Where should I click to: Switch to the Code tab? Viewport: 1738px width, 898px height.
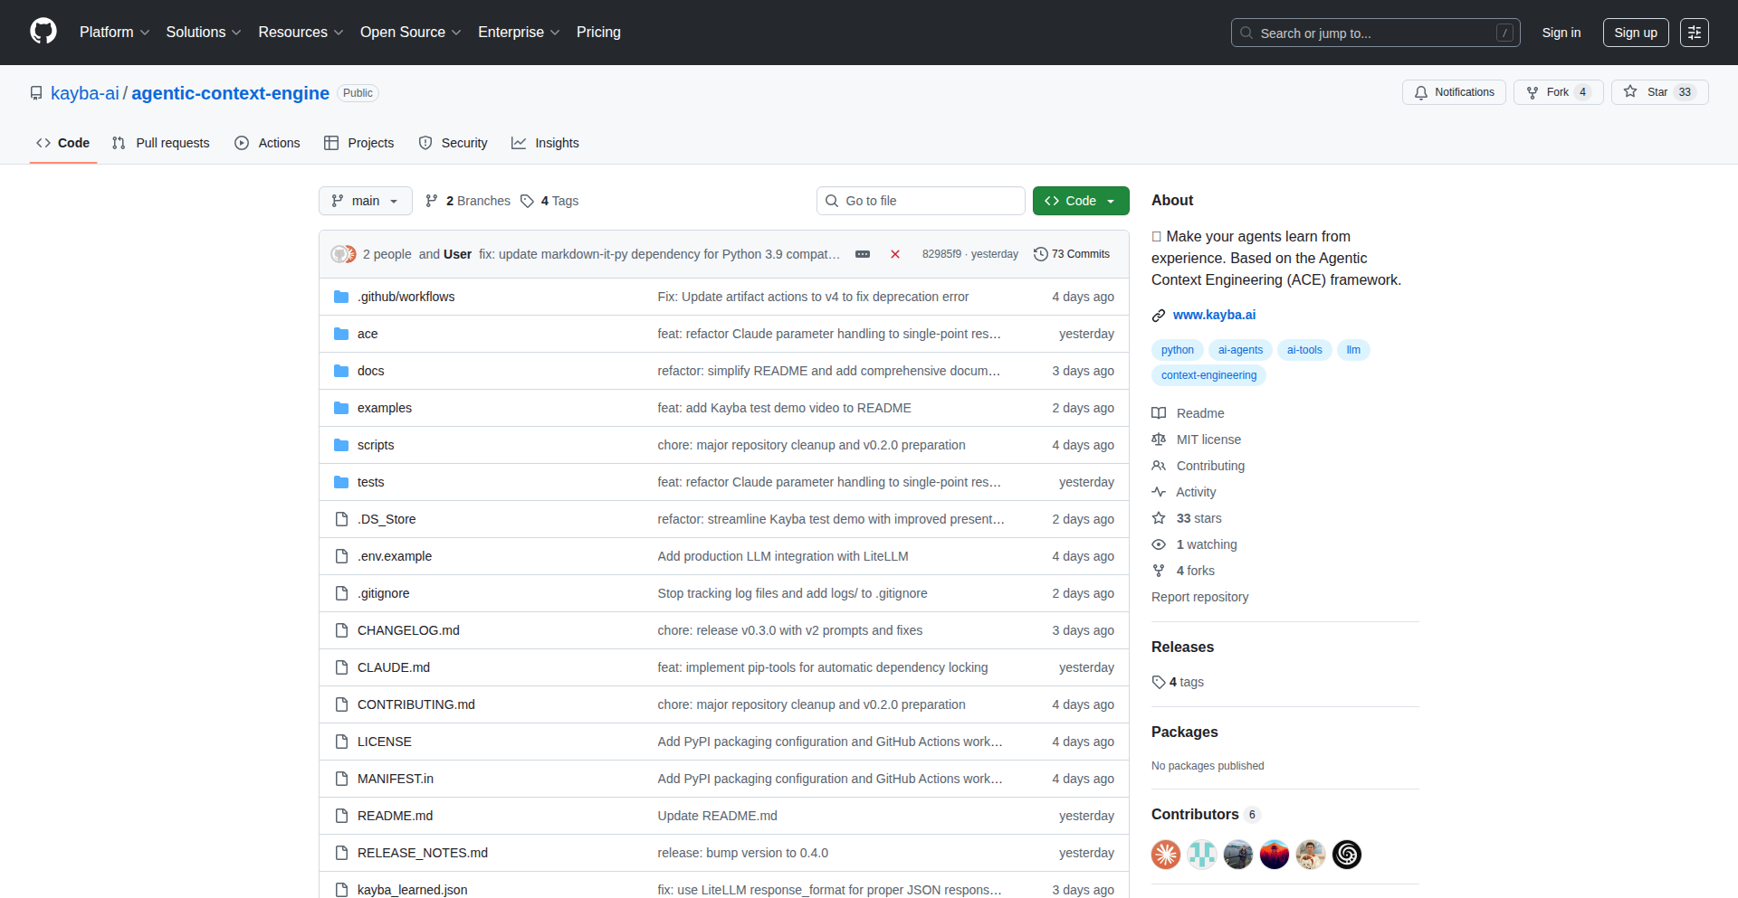[63, 143]
